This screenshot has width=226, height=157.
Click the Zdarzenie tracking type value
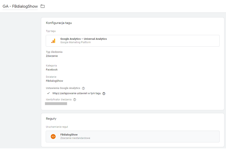[52, 56]
